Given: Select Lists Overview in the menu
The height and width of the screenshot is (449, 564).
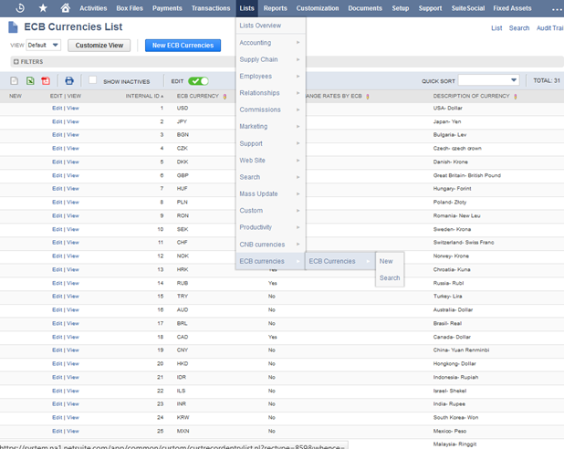Looking at the screenshot, I should (260, 26).
